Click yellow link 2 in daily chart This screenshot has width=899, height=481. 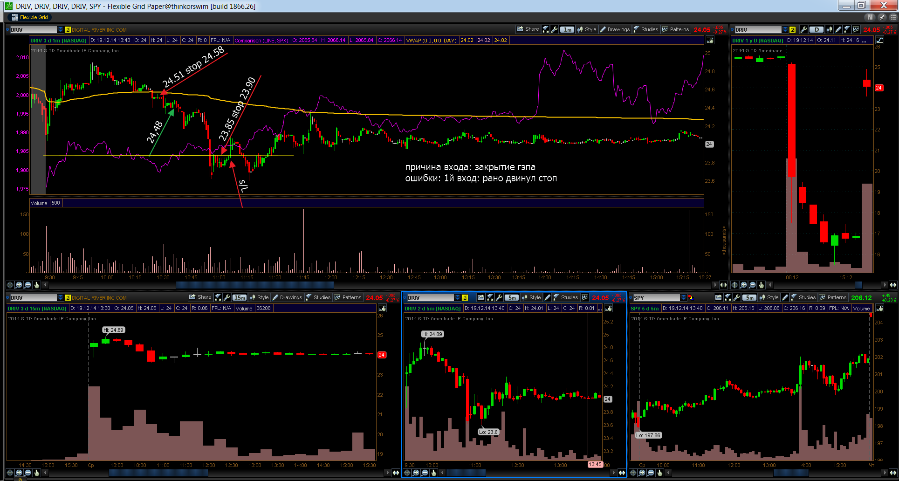point(792,30)
